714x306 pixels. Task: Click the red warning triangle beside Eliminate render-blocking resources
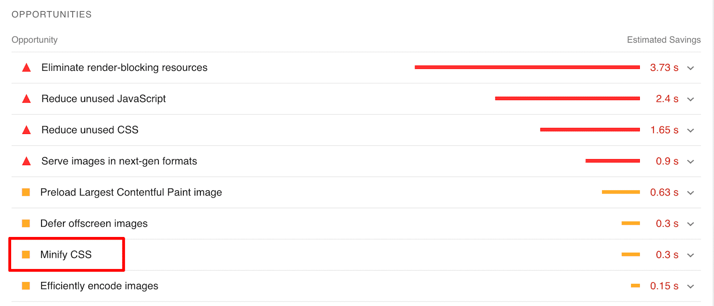coord(26,67)
